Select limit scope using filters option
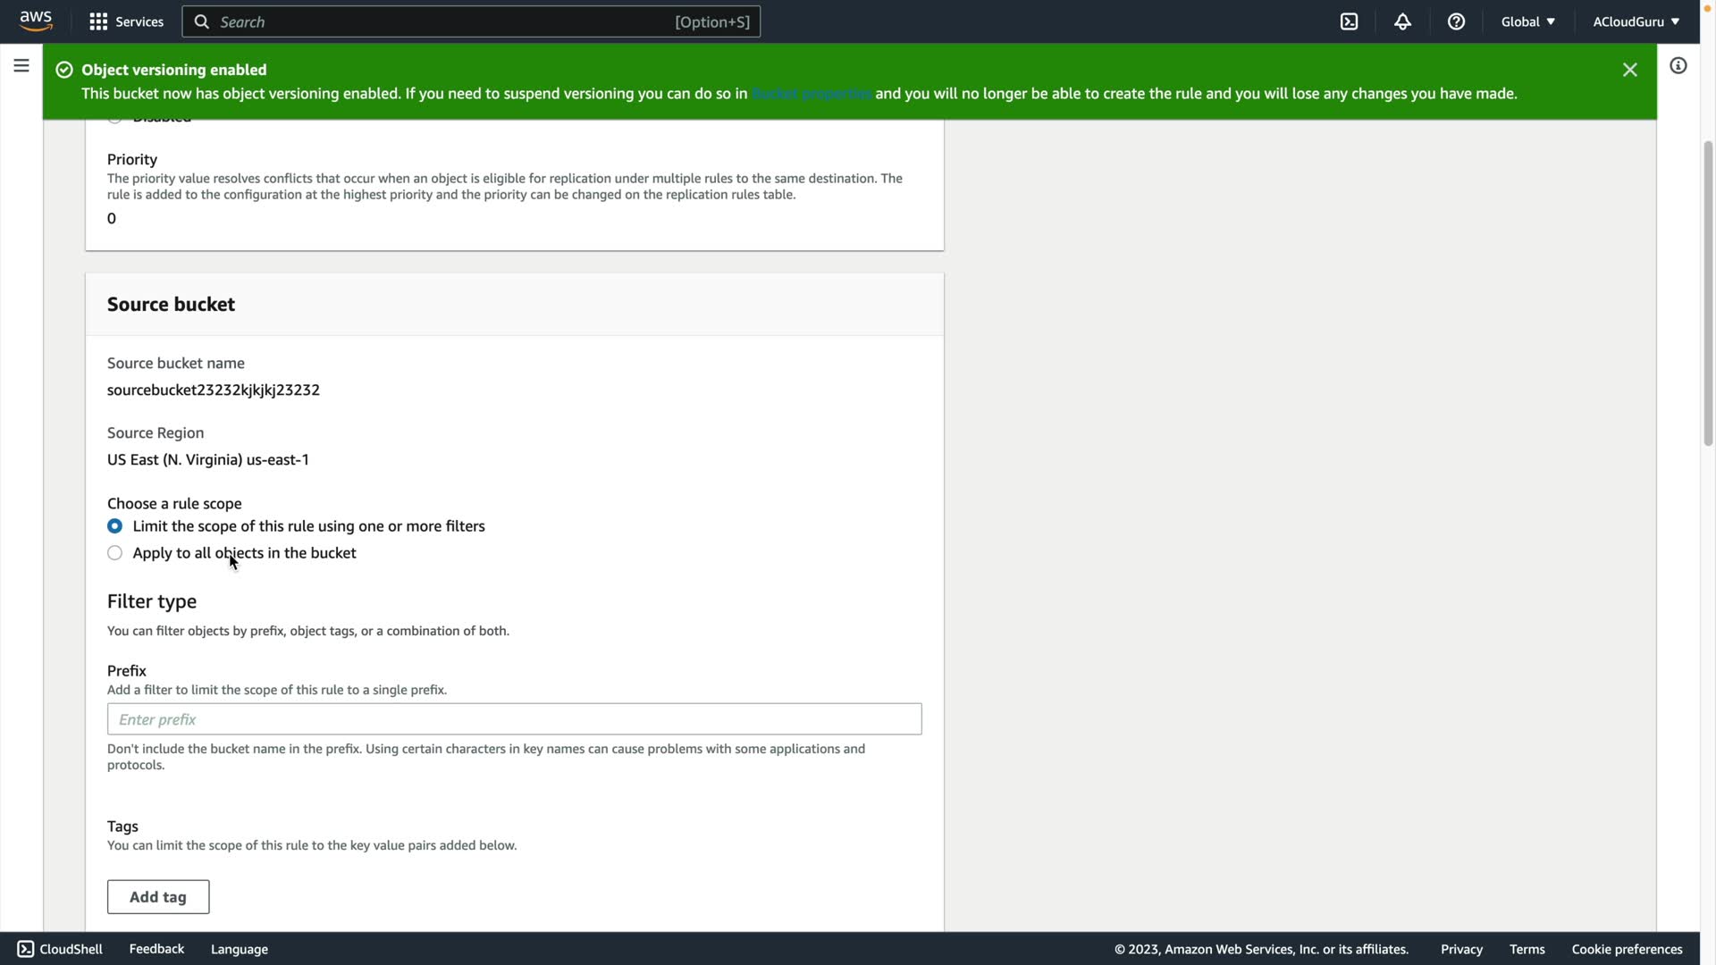This screenshot has width=1716, height=965. (115, 526)
